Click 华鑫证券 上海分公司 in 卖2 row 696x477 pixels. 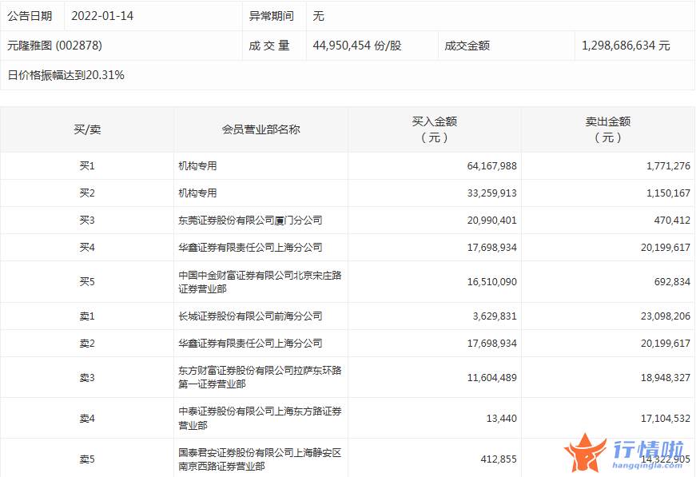pos(250,343)
